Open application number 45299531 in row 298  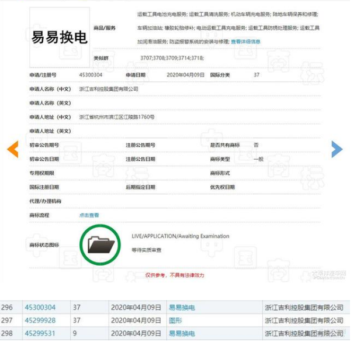[x=40, y=333]
